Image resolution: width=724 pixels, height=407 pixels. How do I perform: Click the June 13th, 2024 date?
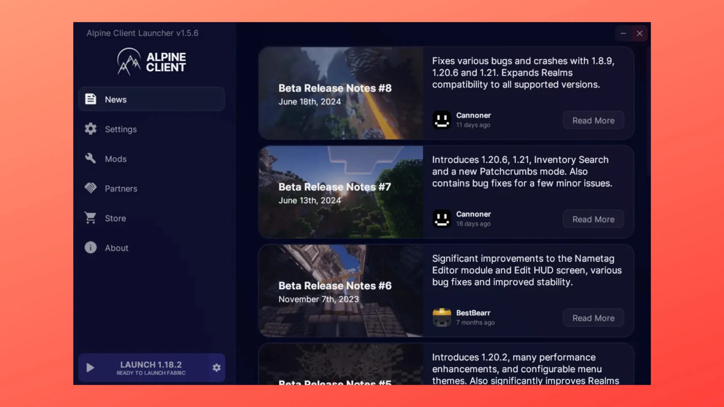coord(310,200)
